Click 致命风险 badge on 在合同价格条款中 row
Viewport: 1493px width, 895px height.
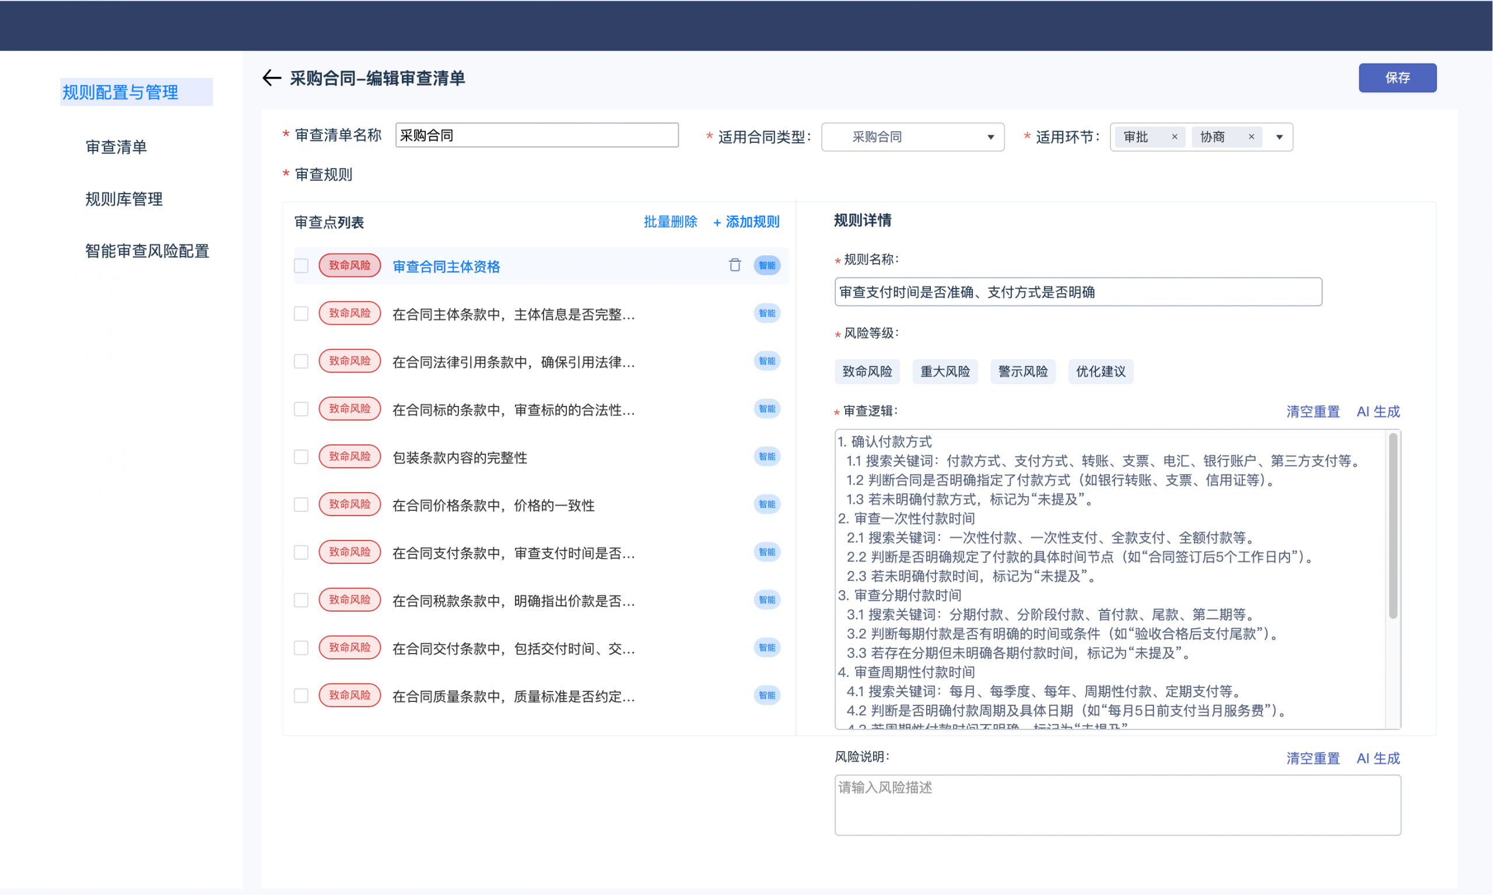coord(349,504)
